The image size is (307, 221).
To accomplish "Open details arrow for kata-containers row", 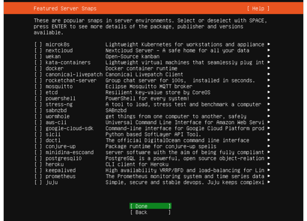I will tap(269, 63).
